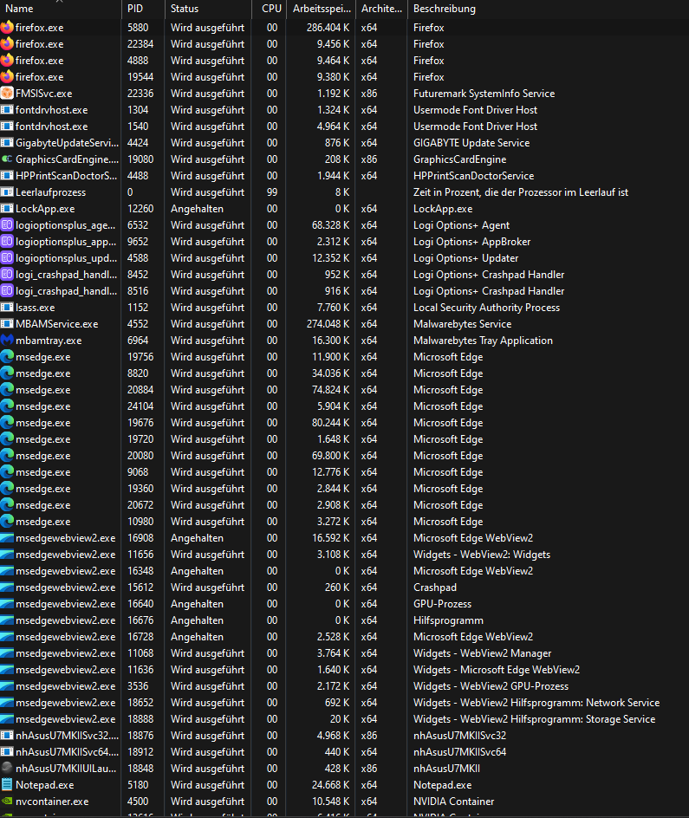Click the nhAsusU7MKIIUILau... sphere icon
This screenshot has height=818, width=689.
[7, 769]
